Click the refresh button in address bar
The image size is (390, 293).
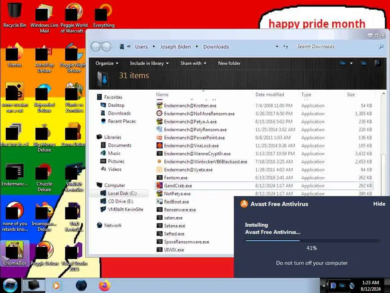point(286,47)
